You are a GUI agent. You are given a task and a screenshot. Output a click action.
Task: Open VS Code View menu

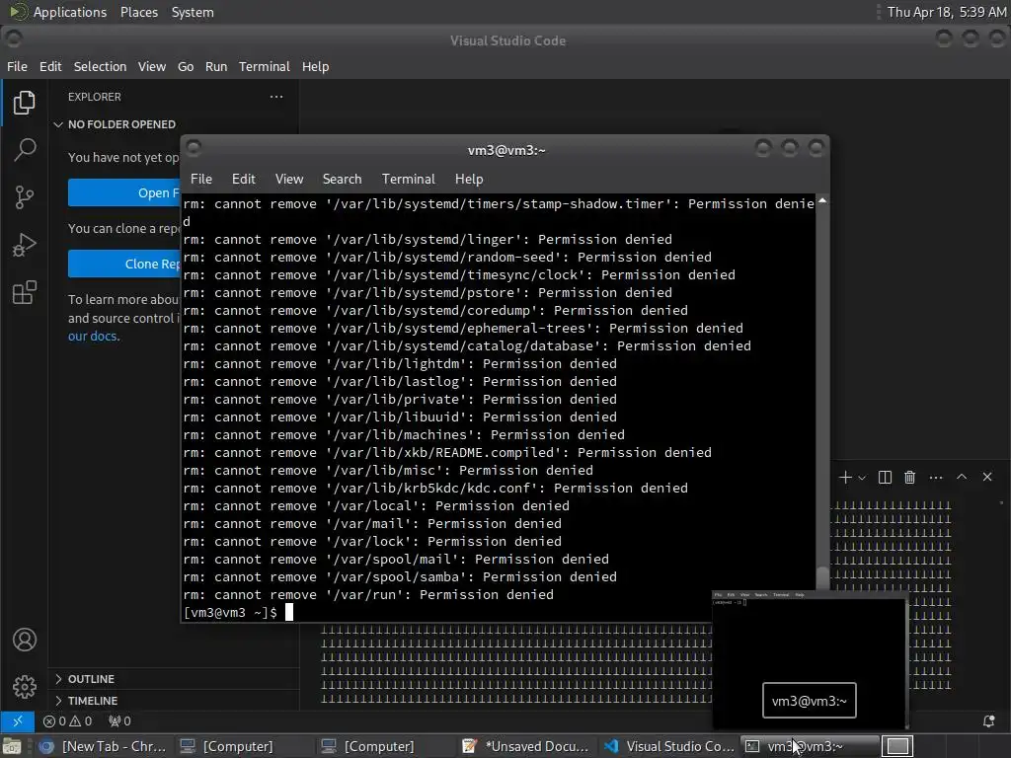pos(151,66)
